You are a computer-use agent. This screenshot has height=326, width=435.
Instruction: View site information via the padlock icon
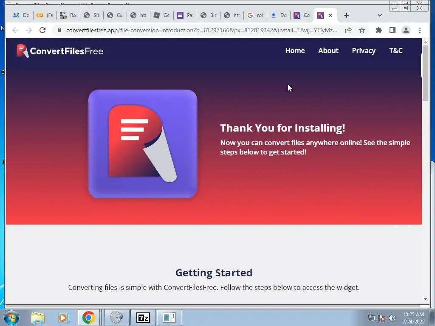tap(59, 30)
